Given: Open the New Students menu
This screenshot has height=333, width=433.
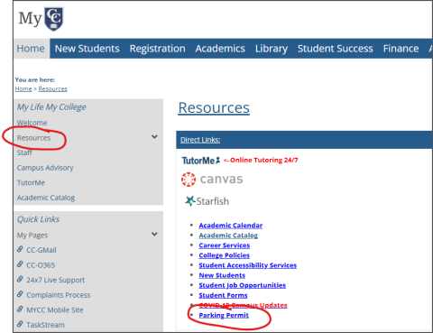Looking at the screenshot, I should pos(88,49).
